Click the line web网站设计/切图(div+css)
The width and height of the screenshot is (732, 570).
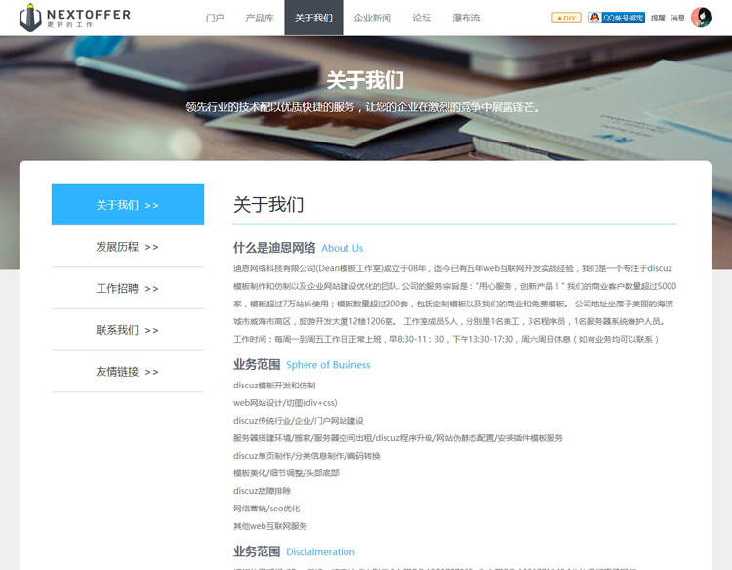(285, 403)
